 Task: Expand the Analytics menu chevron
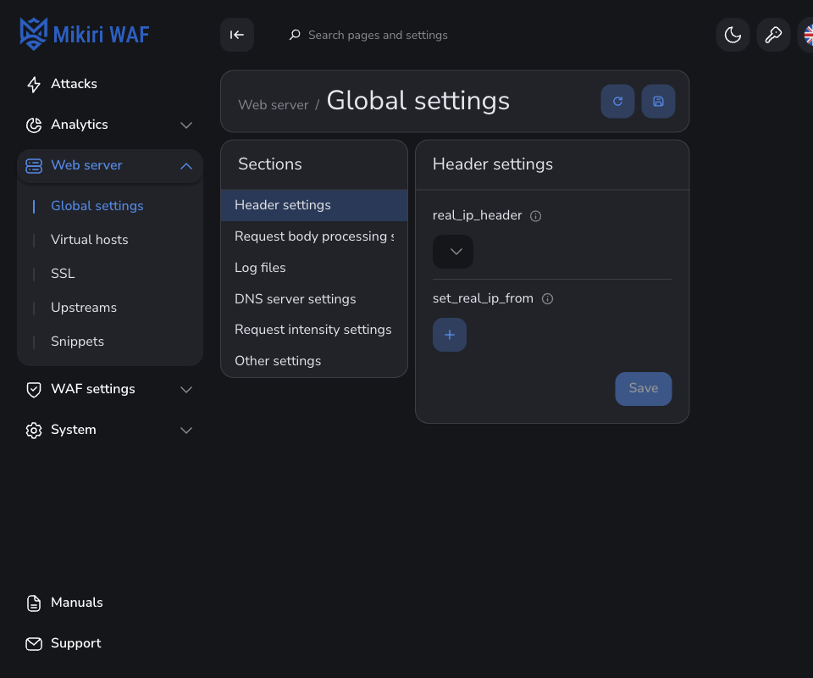point(186,125)
